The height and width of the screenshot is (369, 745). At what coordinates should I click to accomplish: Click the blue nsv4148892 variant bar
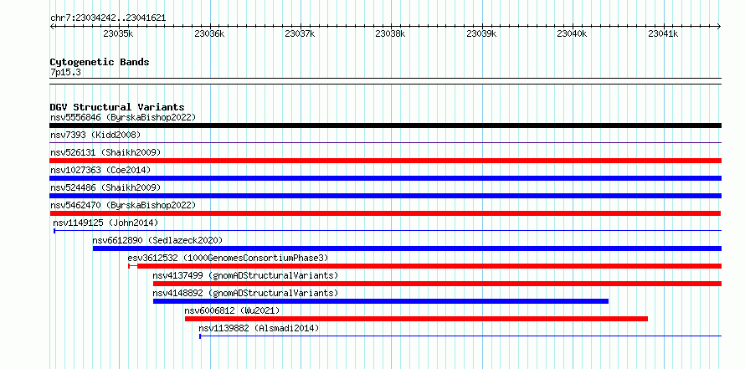tap(381, 301)
